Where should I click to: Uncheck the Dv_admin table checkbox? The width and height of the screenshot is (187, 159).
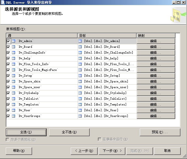click(x=8, y=41)
